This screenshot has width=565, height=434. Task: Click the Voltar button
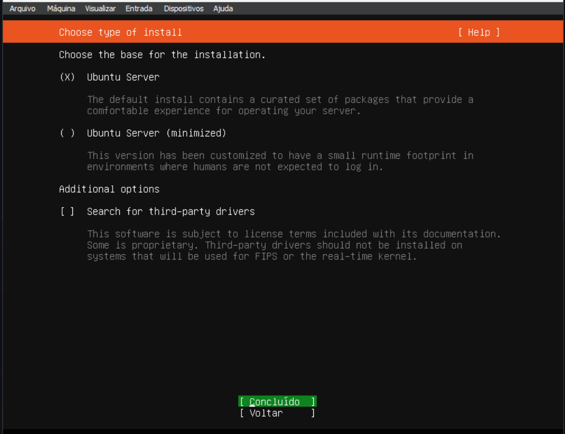[277, 413]
